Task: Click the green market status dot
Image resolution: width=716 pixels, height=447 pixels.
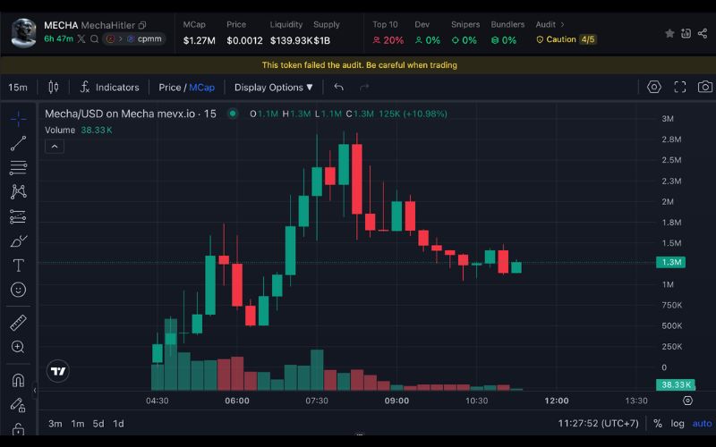Action: [233, 114]
